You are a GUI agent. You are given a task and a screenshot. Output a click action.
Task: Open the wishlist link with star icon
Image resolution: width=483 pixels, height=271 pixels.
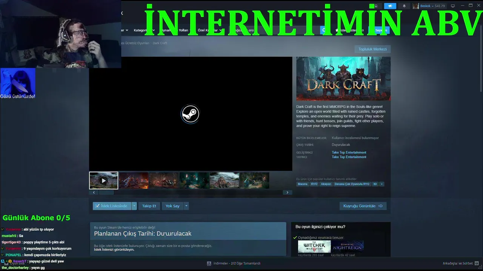pyautogui.click(x=350, y=30)
